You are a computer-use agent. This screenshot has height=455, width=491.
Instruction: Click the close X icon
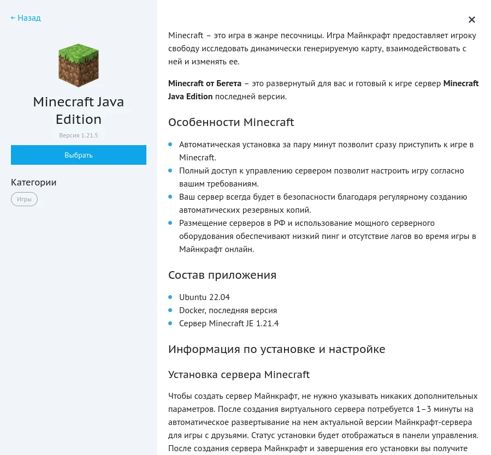pyautogui.click(x=471, y=20)
